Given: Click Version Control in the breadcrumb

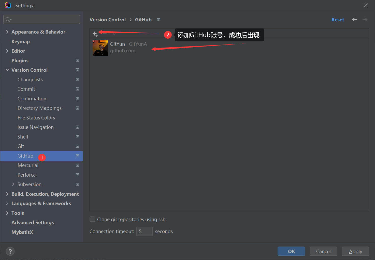Looking at the screenshot, I should tap(108, 20).
